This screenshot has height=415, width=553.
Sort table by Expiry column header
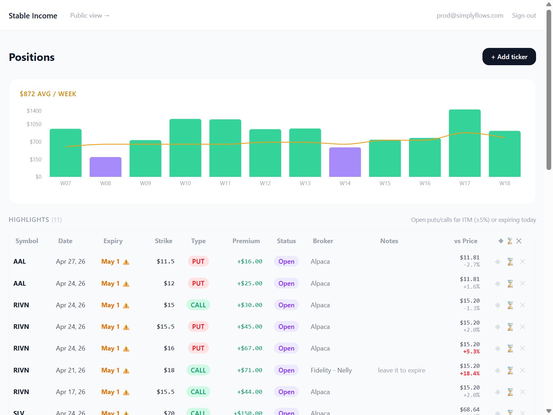coord(113,241)
